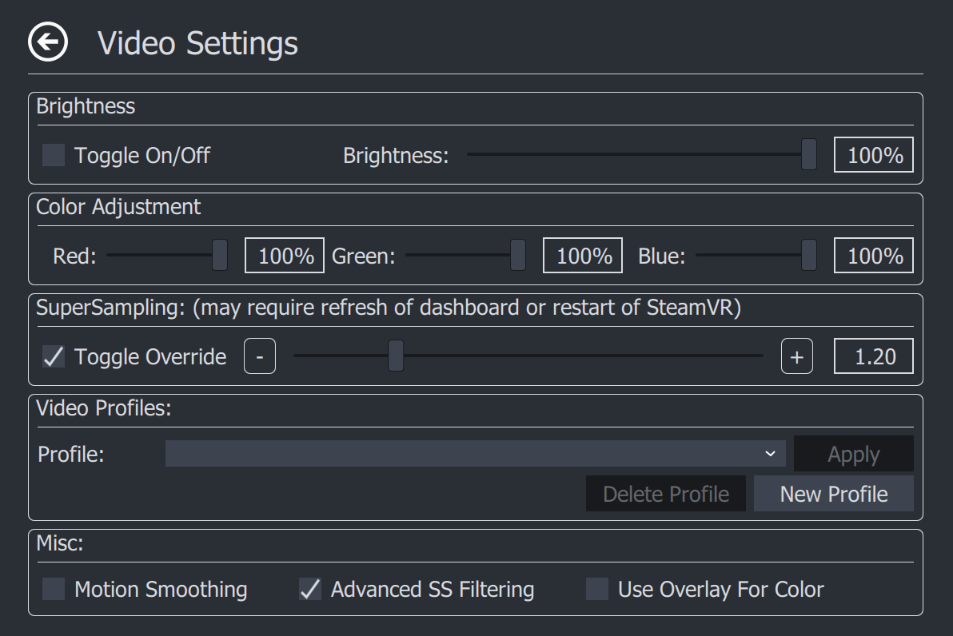Click the Red color slider handle
Image resolution: width=953 pixels, height=636 pixels.
tap(220, 255)
